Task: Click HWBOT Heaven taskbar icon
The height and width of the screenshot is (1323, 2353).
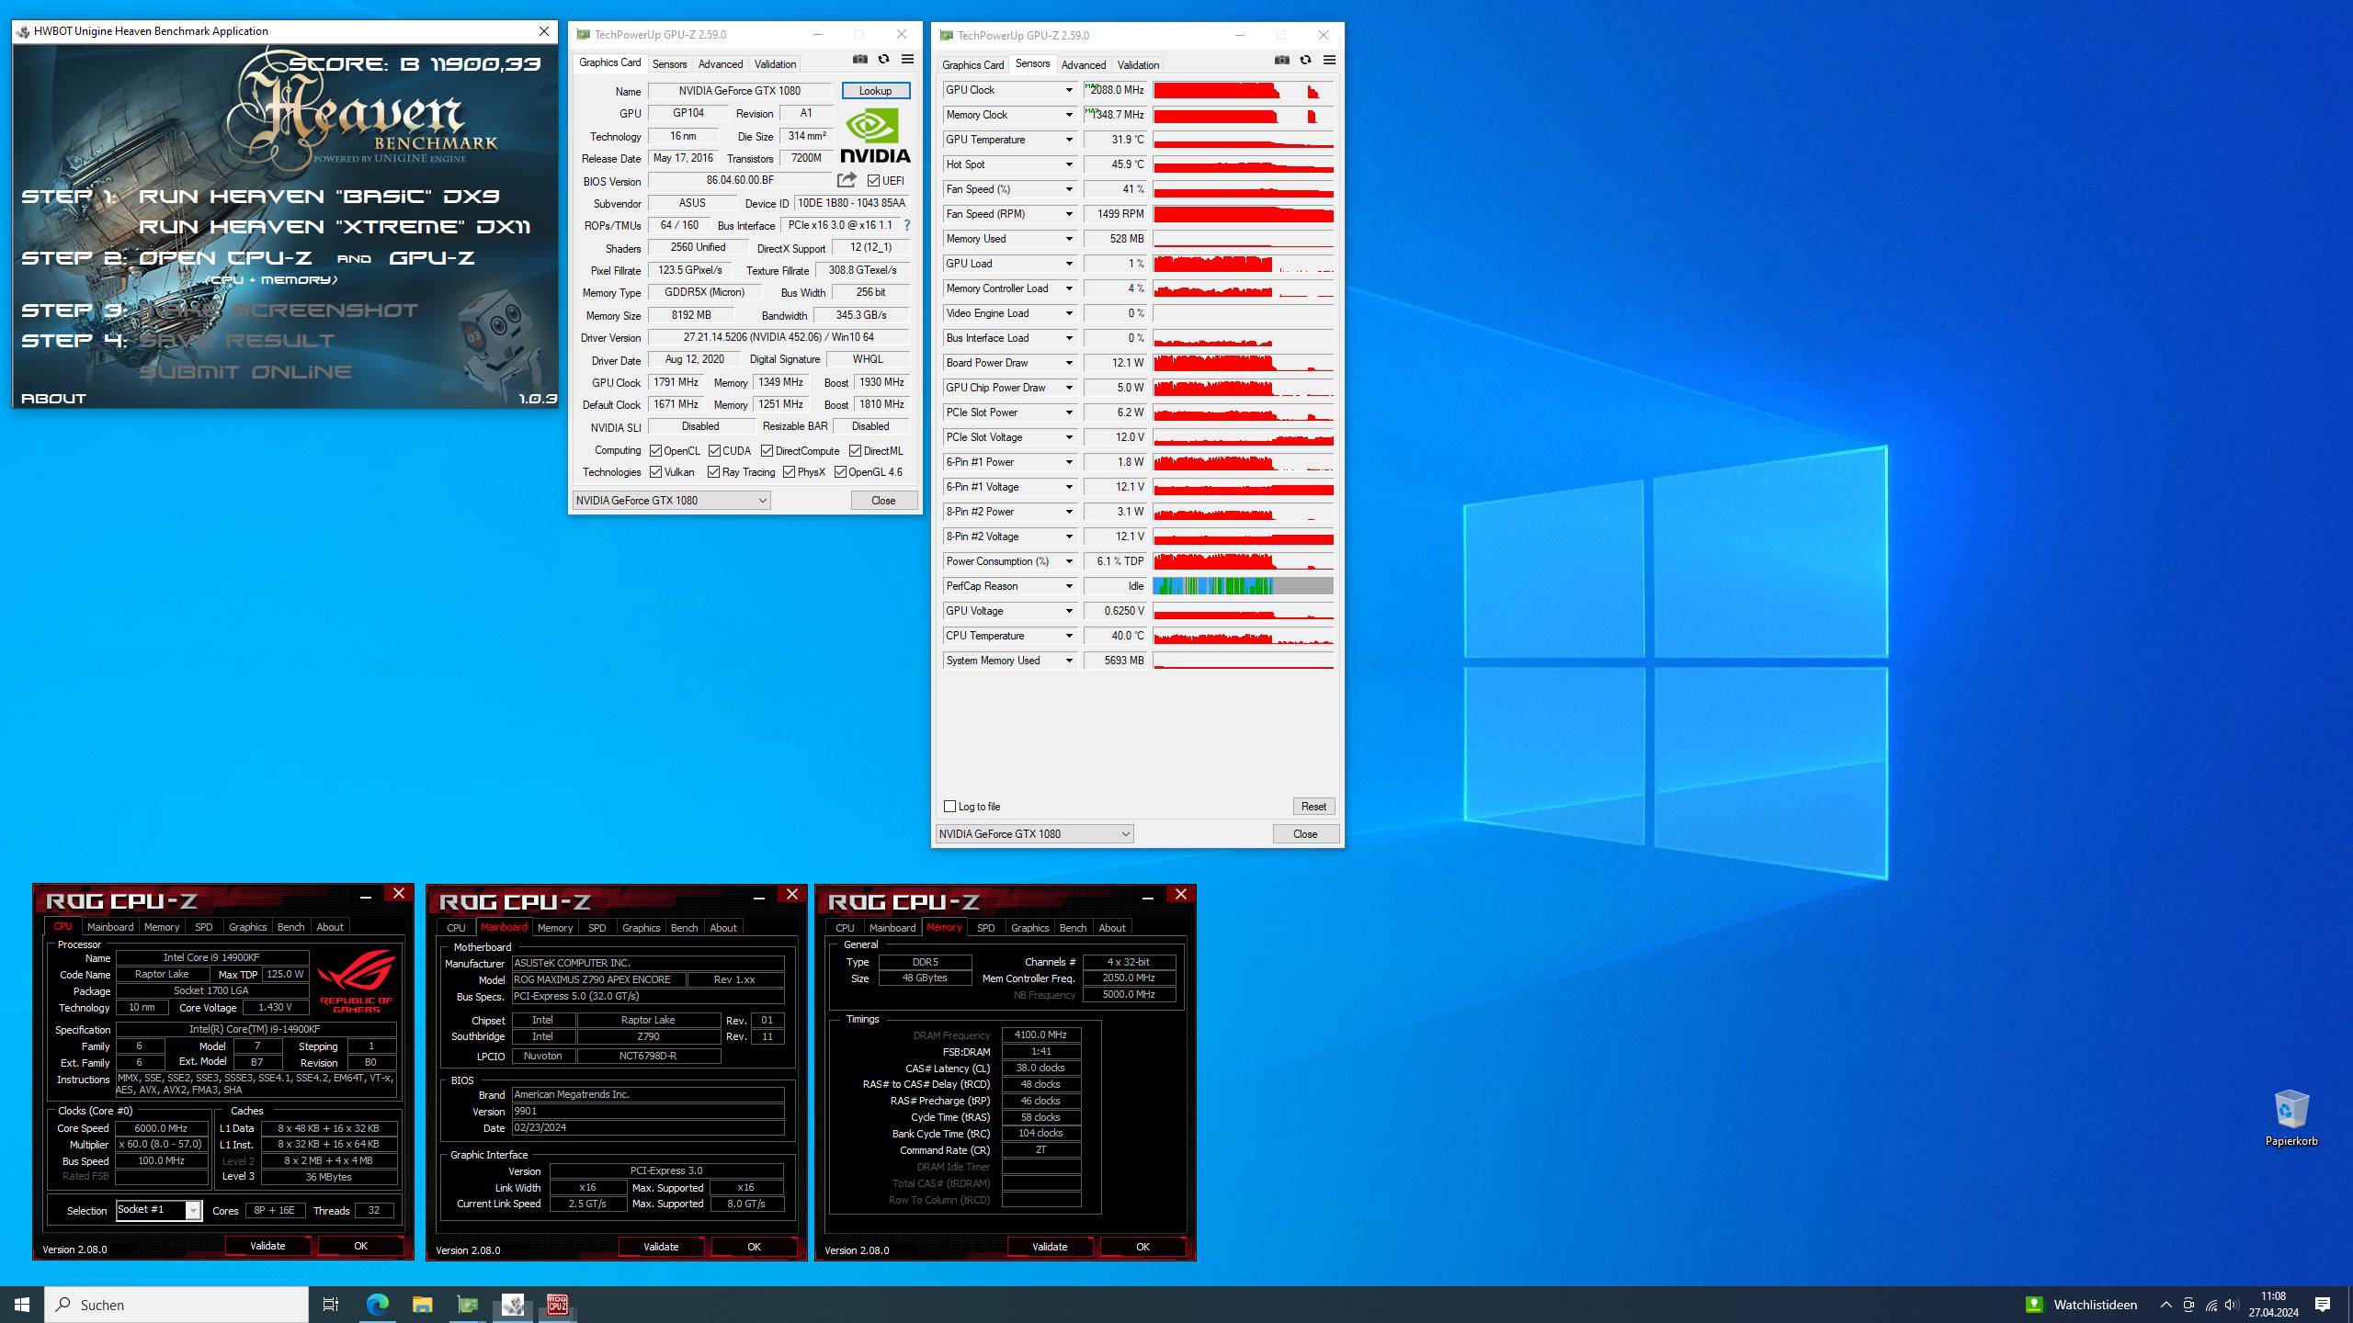Action: pyautogui.click(x=512, y=1305)
